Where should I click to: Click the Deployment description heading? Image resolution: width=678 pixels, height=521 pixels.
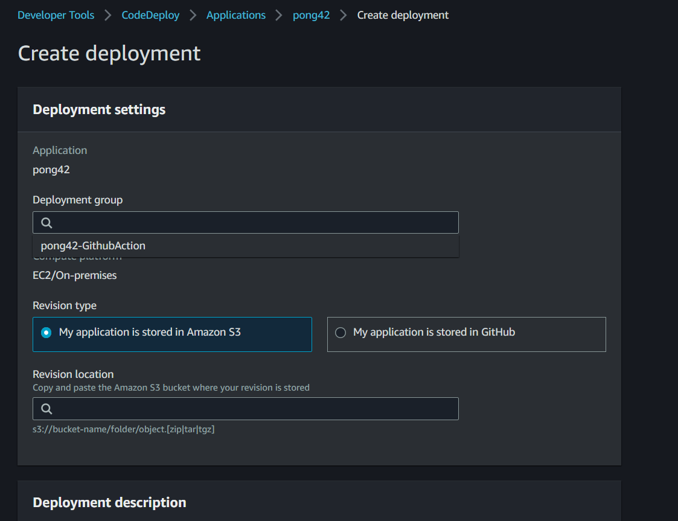(109, 502)
